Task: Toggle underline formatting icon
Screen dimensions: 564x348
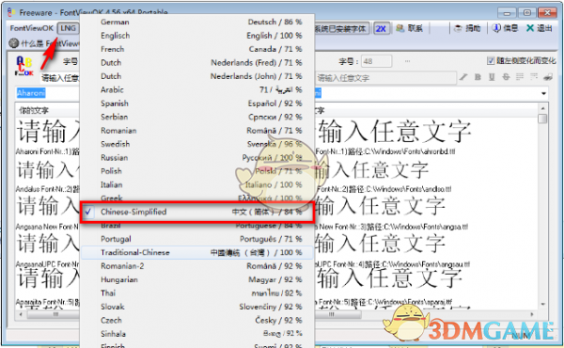Action: [x=492, y=77]
